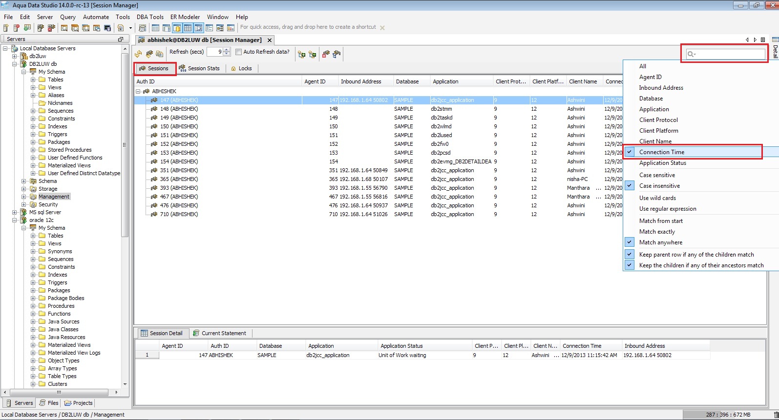Collapse the ABHISHEK auth ID group
Image resolution: width=779 pixels, height=420 pixels.
click(138, 91)
